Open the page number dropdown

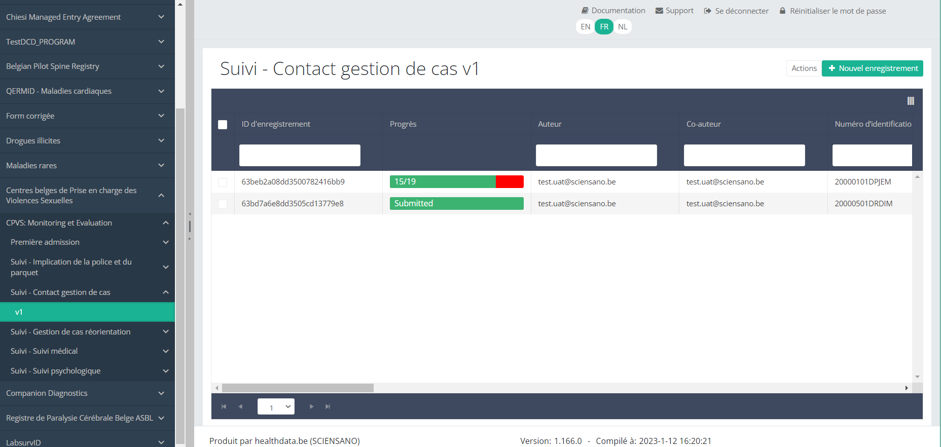click(276, 406)
